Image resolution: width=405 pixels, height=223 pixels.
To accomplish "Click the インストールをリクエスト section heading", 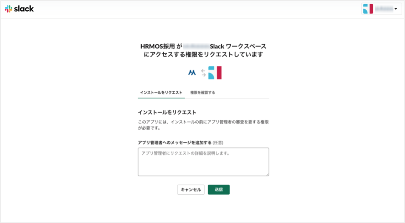I will pos(167,112).
